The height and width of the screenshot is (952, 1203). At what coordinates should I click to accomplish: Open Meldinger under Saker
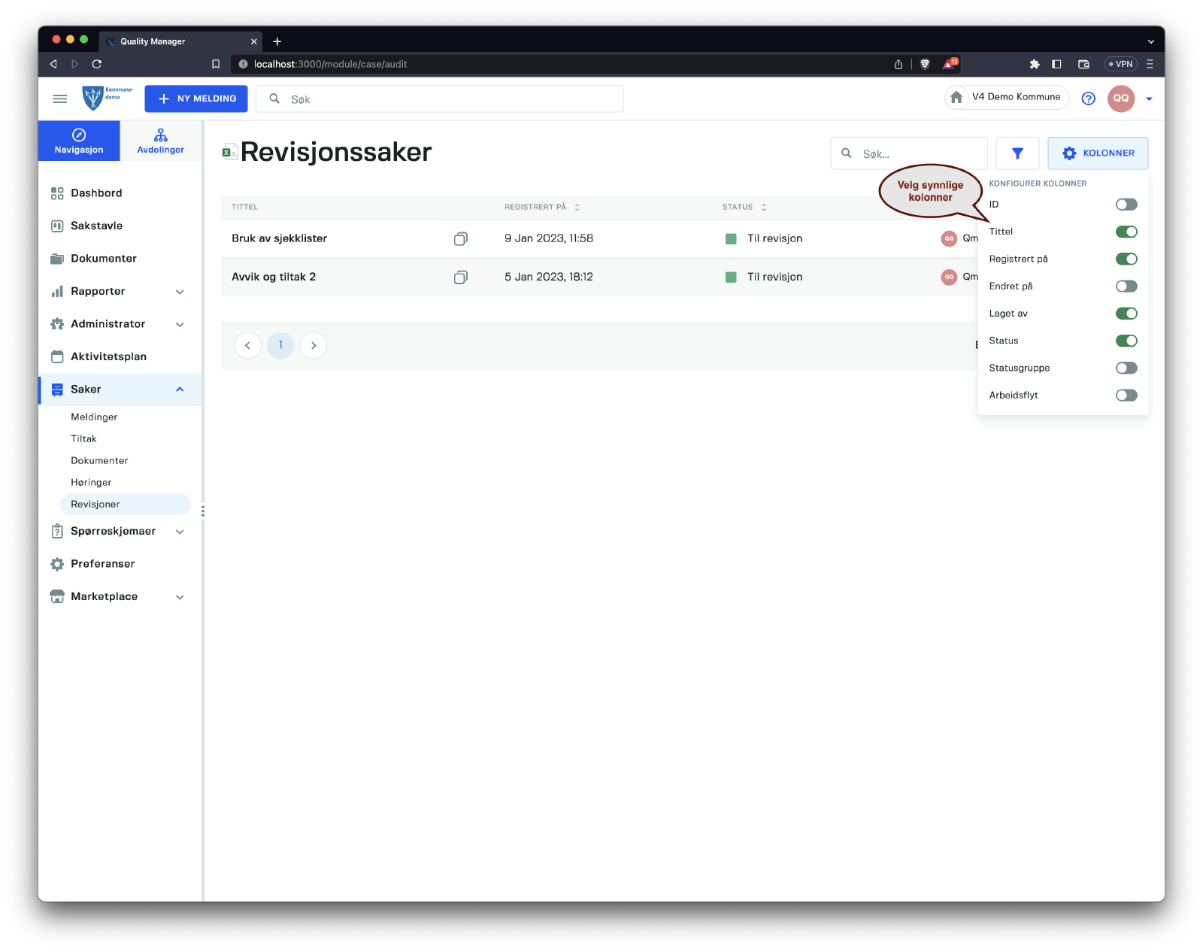(94, 417)
